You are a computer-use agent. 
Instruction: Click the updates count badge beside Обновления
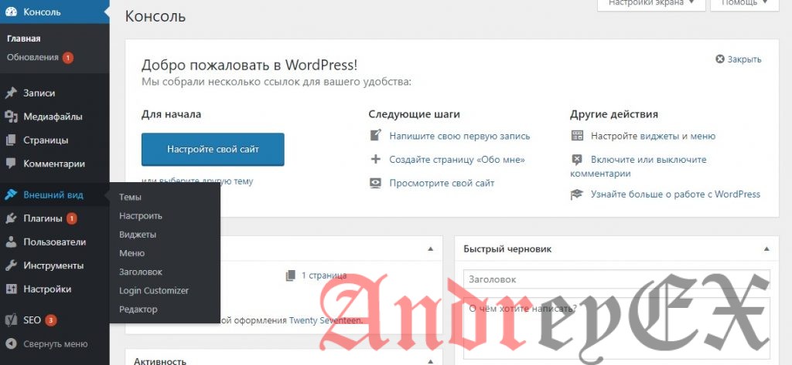tap(68, 57)
